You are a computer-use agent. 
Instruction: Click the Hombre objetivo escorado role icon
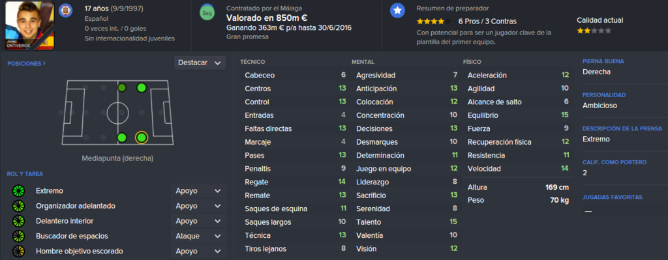(19, 251)
